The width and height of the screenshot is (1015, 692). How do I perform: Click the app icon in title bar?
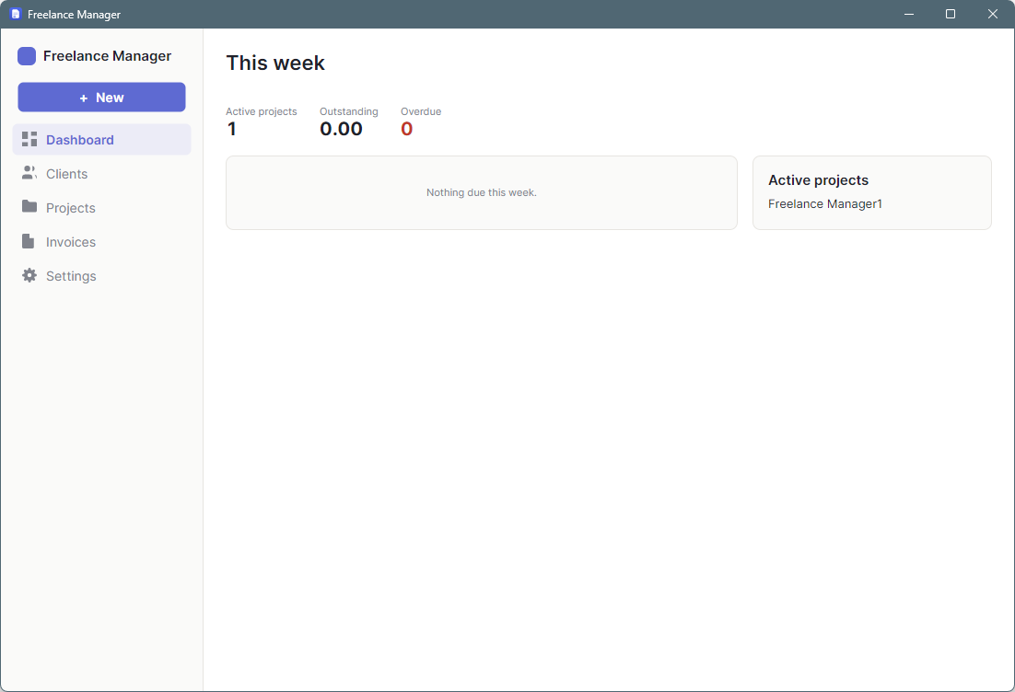pyautogui.click(x=16, y=14)
